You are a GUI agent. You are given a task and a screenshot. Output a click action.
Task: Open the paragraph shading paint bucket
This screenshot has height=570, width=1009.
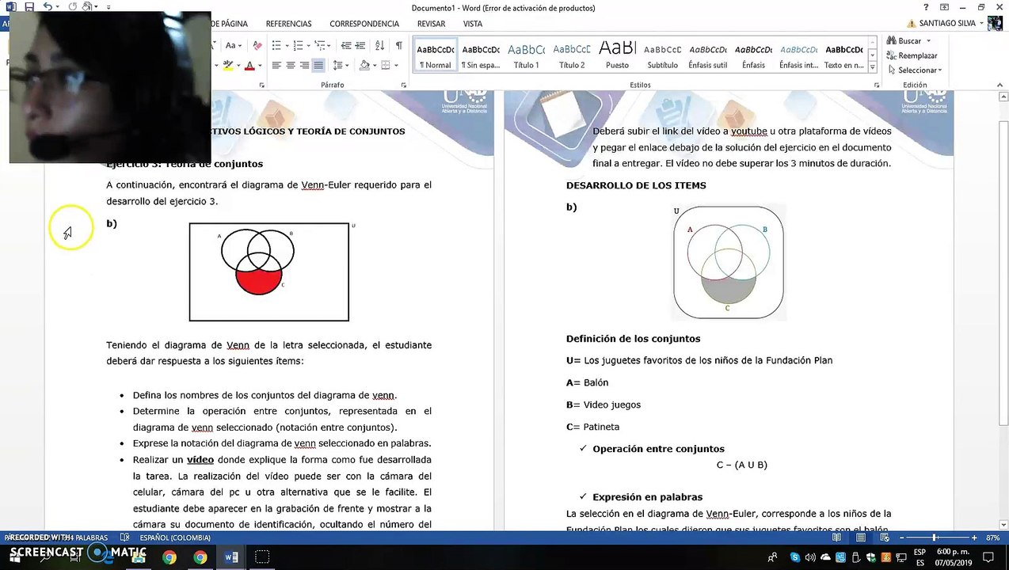pyautogui.click(x=364, y=65)
